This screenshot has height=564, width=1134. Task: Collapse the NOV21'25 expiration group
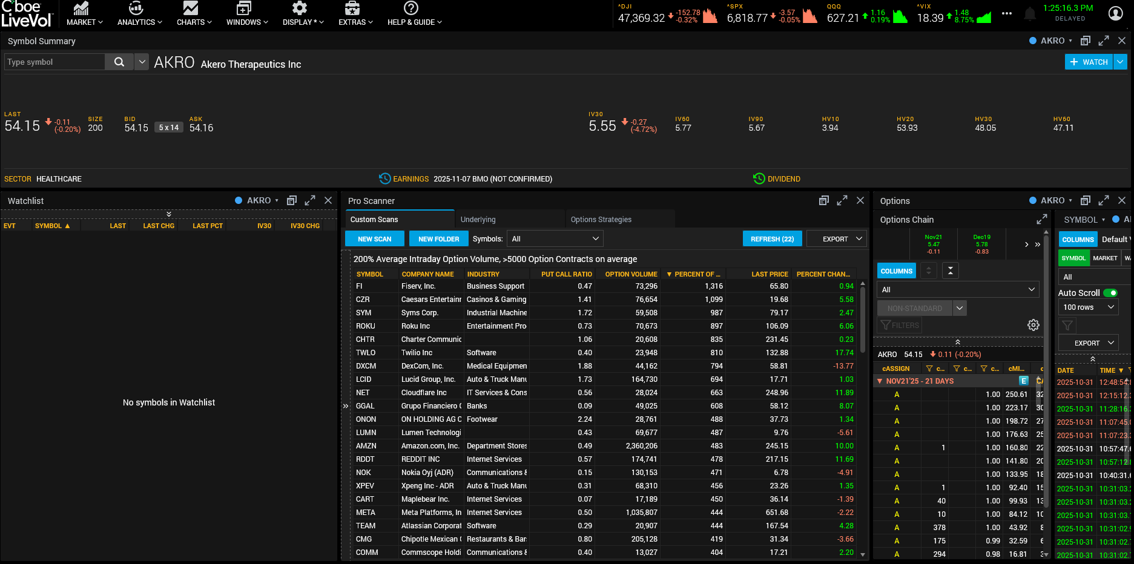[880, 381]
